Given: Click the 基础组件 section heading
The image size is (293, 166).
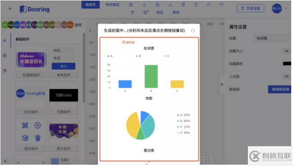Looking at the screenshot, I should coord(22,39).
